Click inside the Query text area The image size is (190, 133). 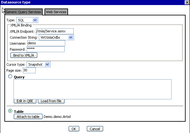pos(92,89)
